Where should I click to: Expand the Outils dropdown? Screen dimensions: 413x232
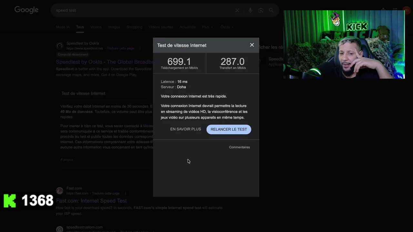point(227,27)
